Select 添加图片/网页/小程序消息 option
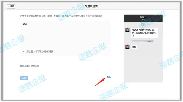 pyautogui.click(x=40, y=52)
